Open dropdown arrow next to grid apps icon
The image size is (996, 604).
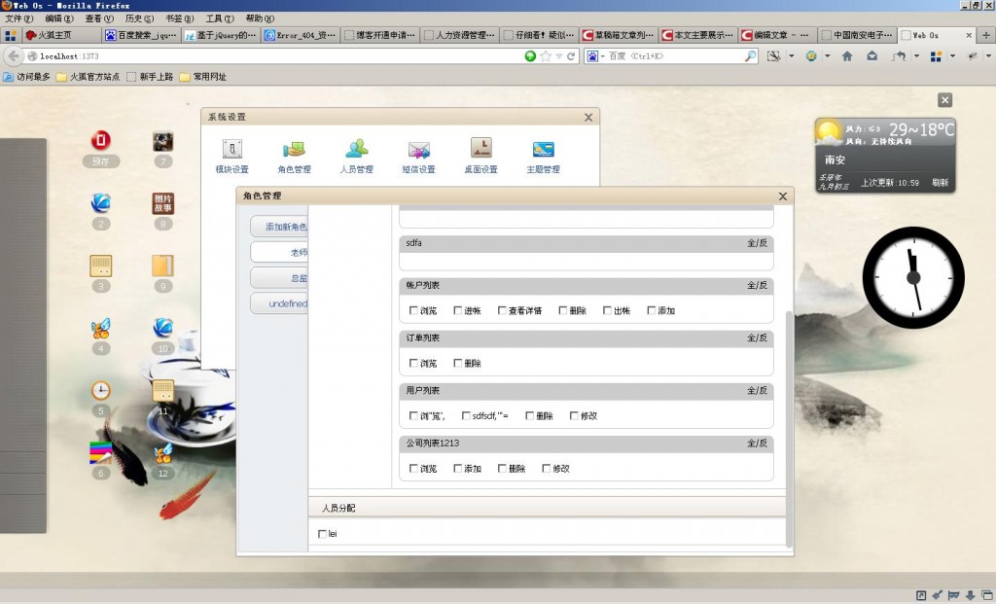[952, 55]
